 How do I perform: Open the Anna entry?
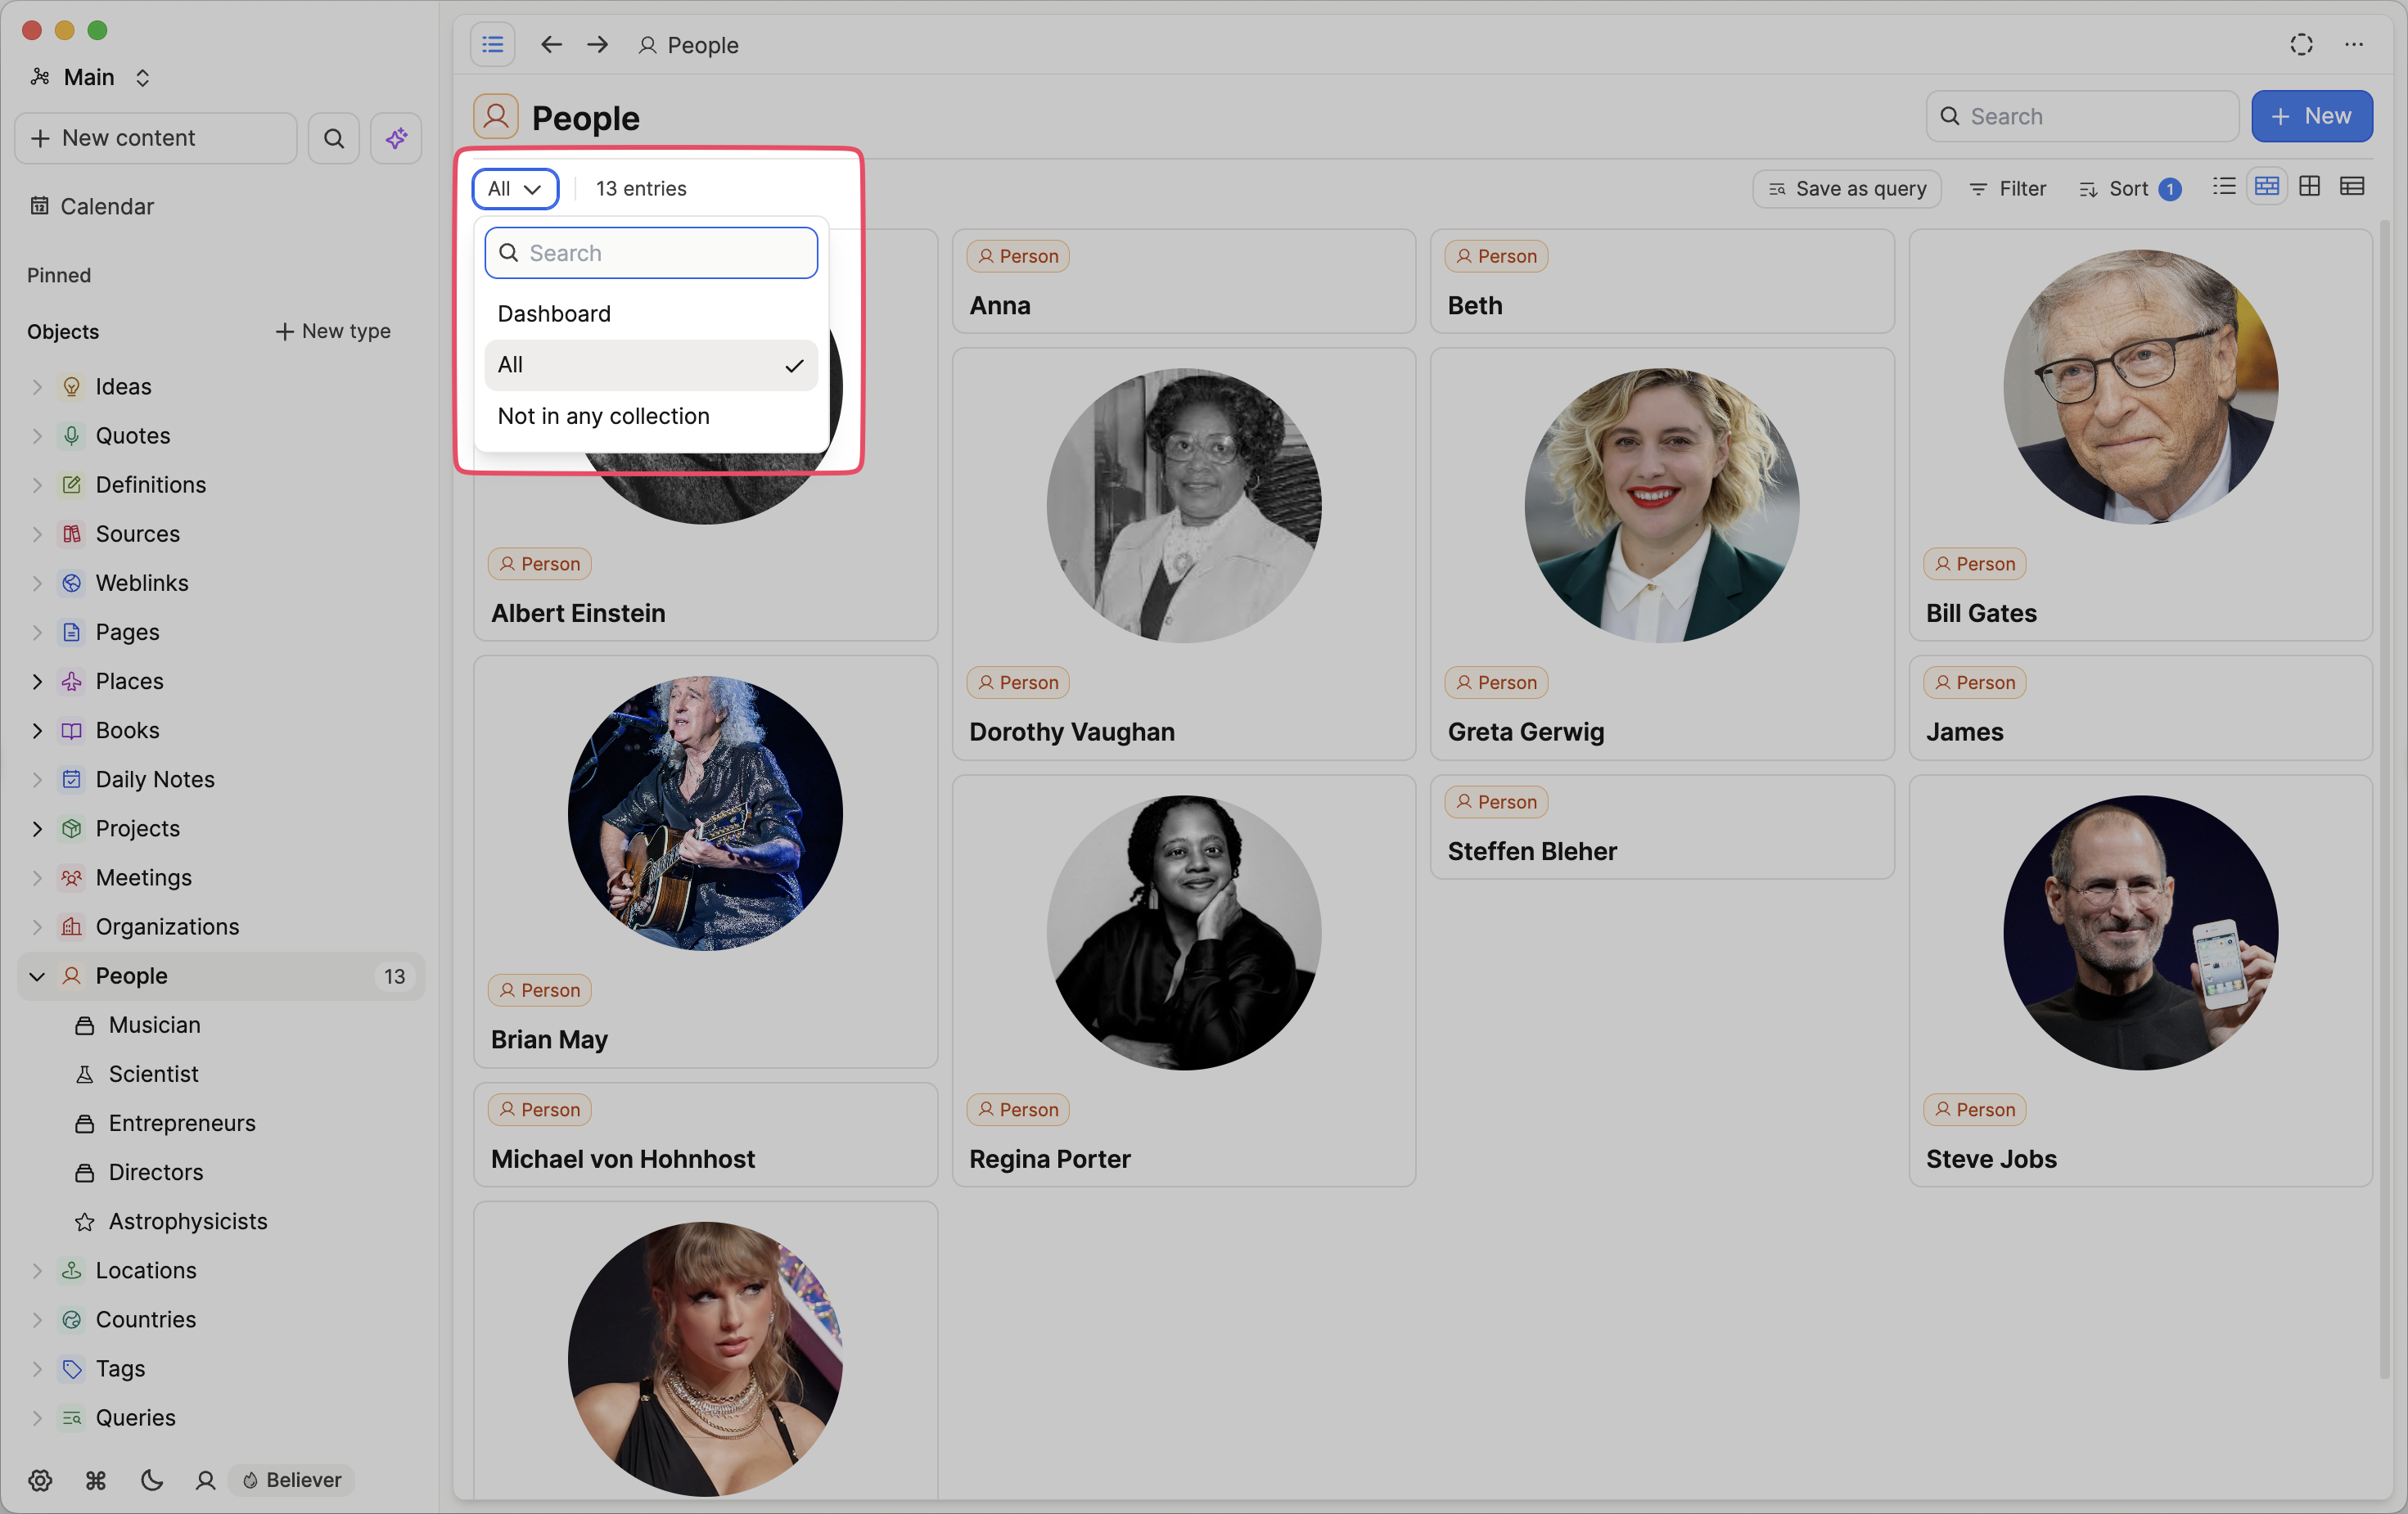click(1184, 281)
